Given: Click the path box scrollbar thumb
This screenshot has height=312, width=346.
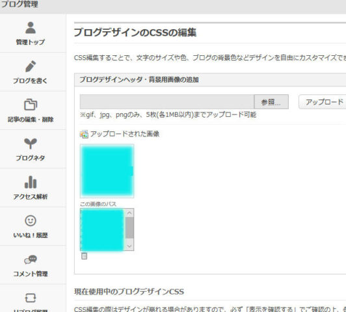Looking at the screenshot, I should [x=129, y=227].
